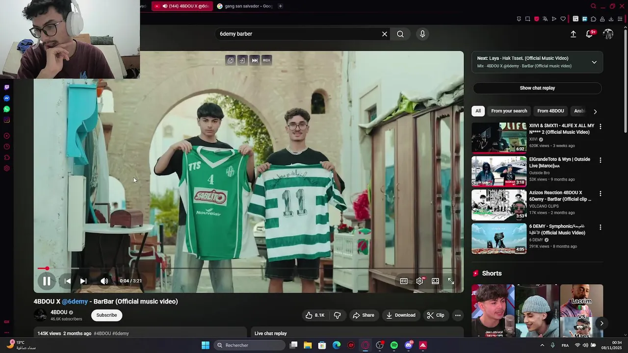This screenshot has height=353, width=628.
Task: Click the Share button
Action: point(364,315)
